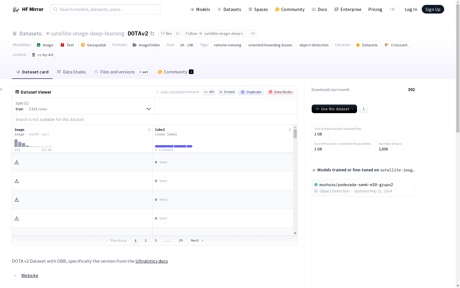Click Log In

coord(411,9)
